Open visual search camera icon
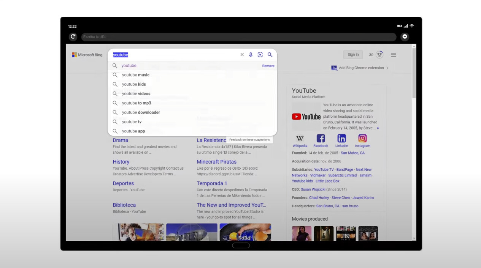 (x=260, y=55)
